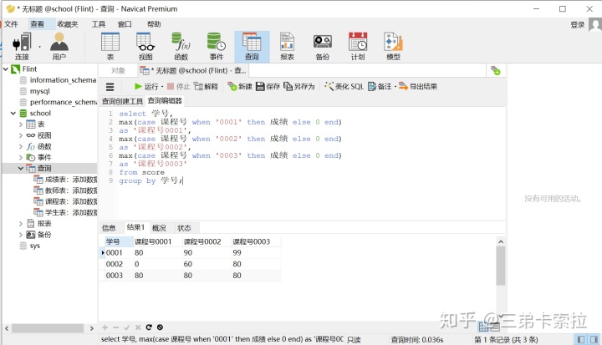Open the 报表 (Report) toolbar icon
This screenshot has width=602, height=345.
coord(287,47)
